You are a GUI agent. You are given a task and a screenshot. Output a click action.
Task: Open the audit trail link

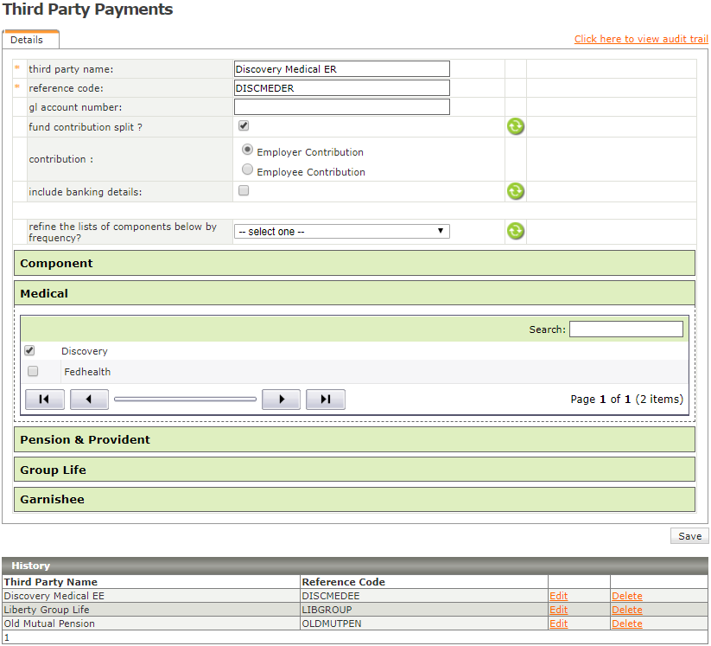(641, 39)
